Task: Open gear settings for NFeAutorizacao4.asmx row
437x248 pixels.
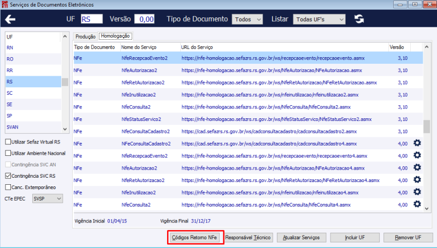Action: 417,167
